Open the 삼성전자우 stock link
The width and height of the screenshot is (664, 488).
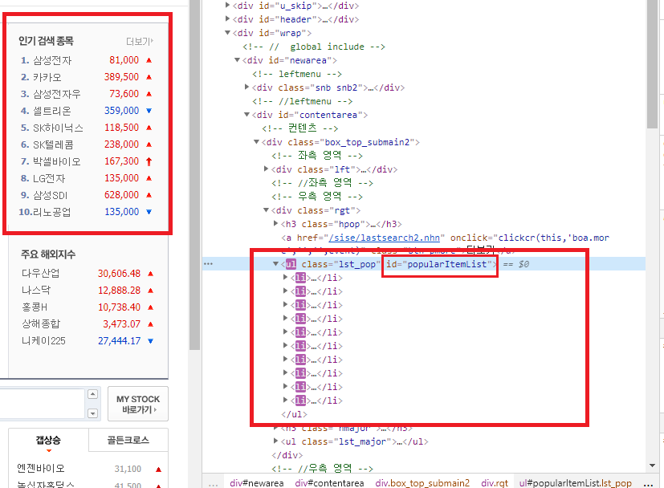pos(57,94)
